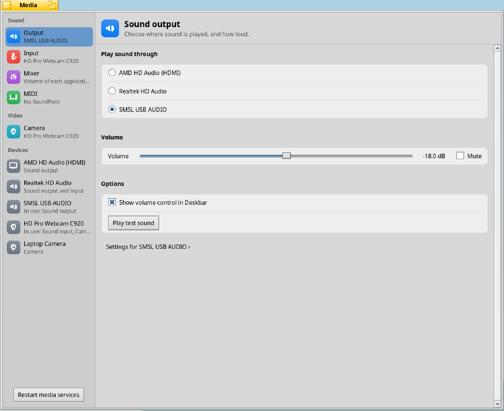The image size is (504, 411).
Task: Click the Media window close box
Action: coord(7,5)
